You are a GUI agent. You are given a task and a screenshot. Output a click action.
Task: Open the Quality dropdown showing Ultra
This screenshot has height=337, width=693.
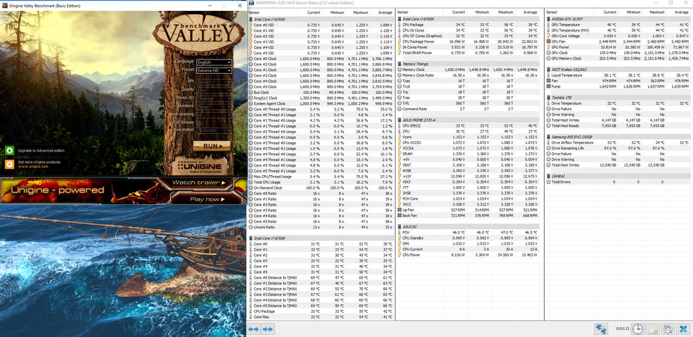[x=214, y=90]
